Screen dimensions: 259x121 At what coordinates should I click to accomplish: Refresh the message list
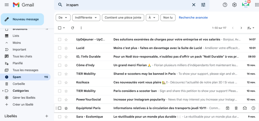73,28
